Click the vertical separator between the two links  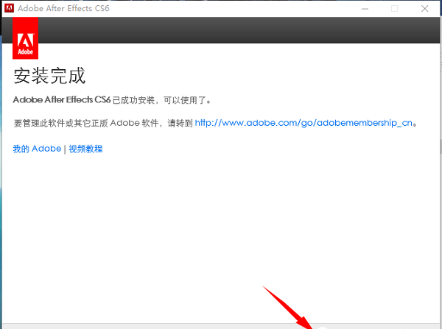pos(65,149)
